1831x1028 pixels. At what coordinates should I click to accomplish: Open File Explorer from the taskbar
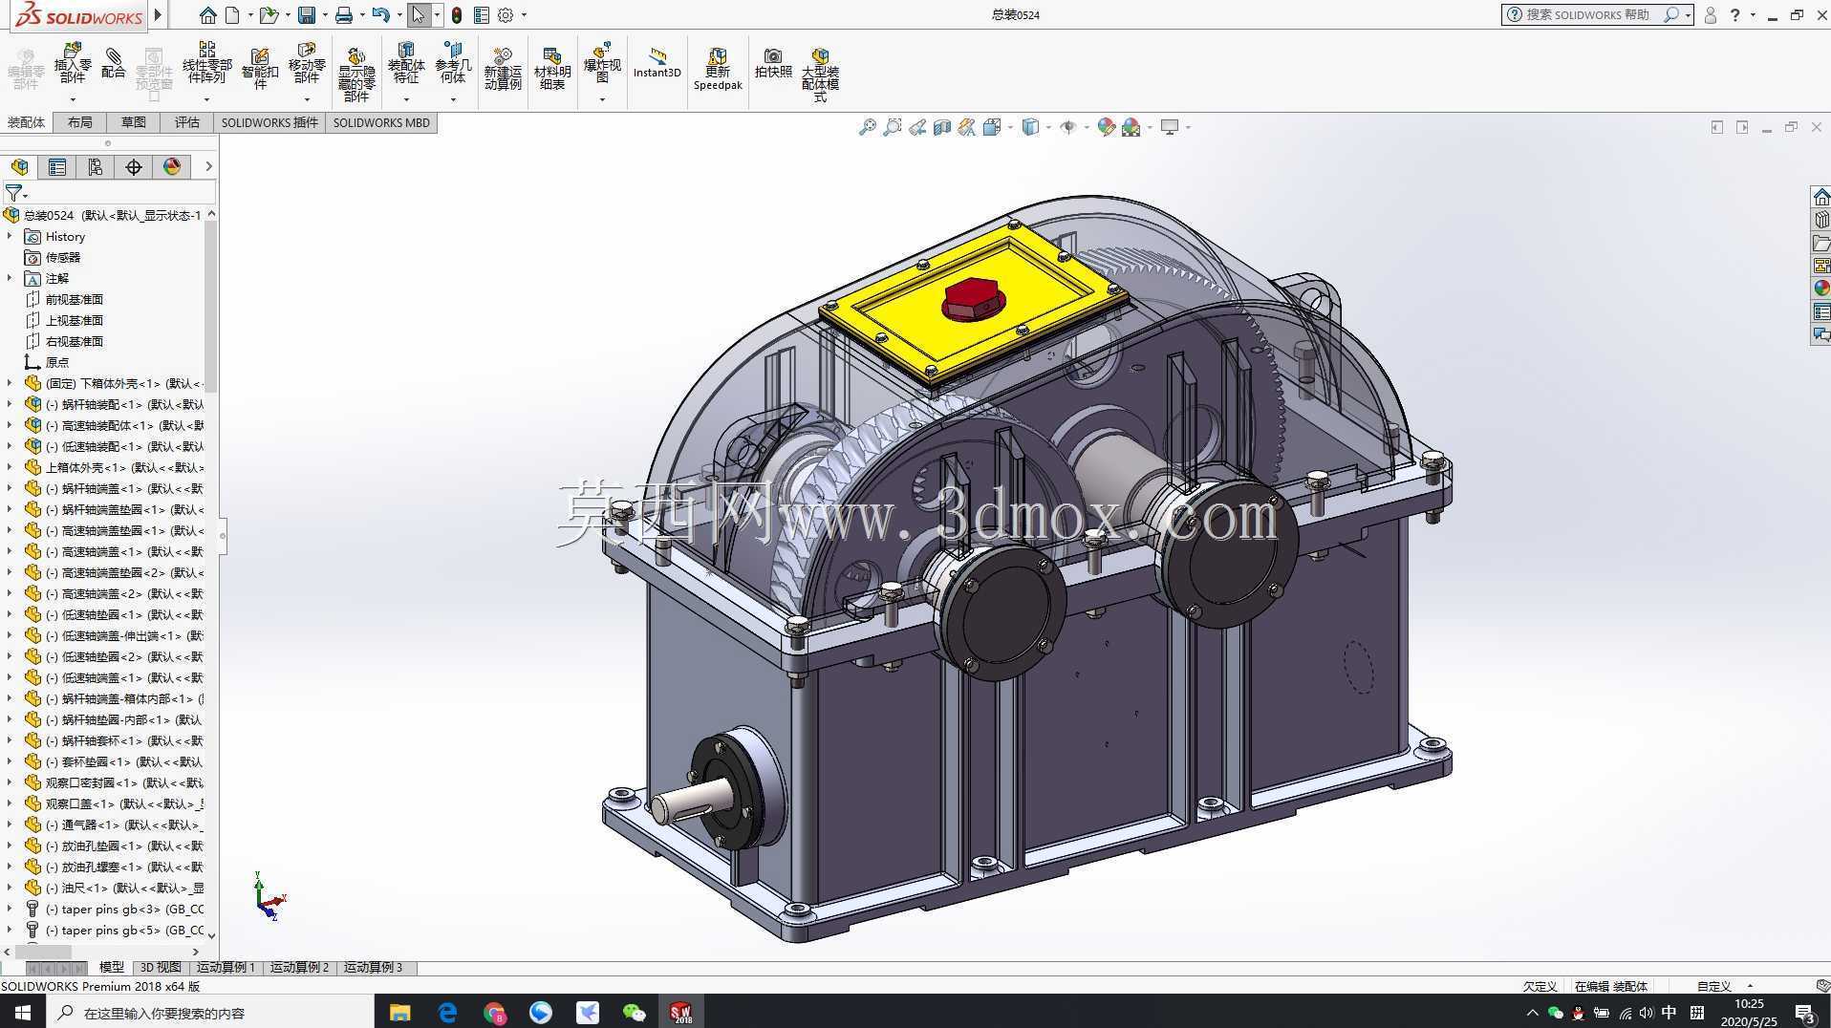click(x=399, y=1013)
